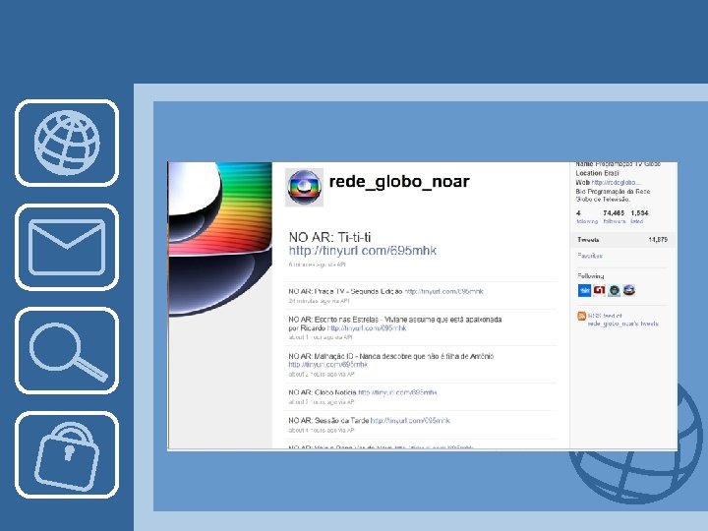The image size is (708, 531).
Task: Click the blue avatar under Following
Action: coord(584,290)
